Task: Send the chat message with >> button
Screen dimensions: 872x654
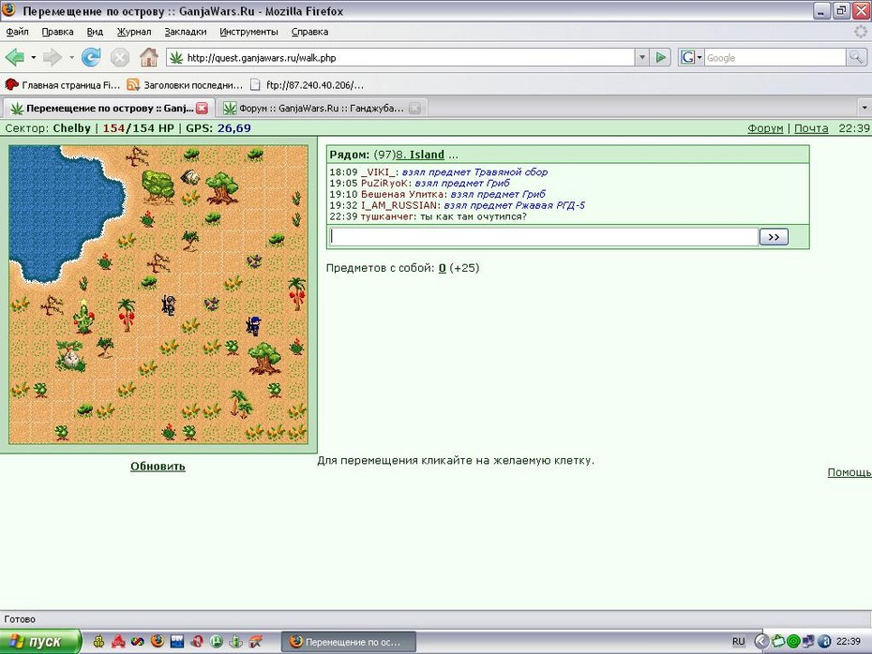Action: 774,237
